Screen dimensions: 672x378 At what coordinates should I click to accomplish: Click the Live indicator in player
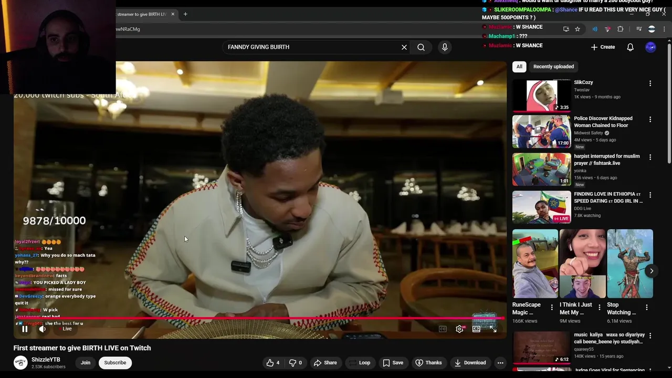click(67, 329)
